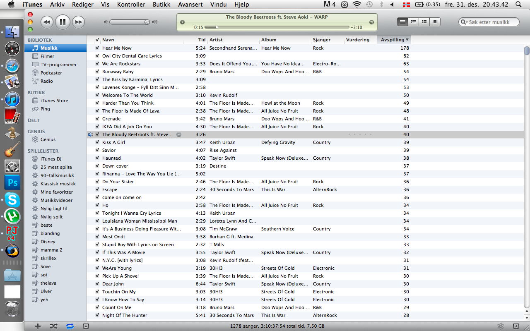530x331 pixels.
Task: Open the Vis menu
Action: pyautogui.click(x=105, y=5)
